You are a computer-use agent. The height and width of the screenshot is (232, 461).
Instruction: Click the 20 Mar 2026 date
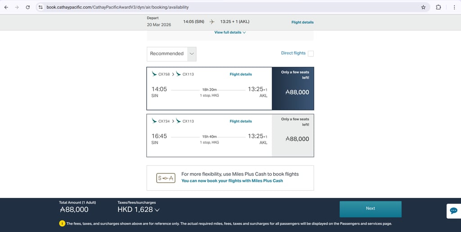click(159, 25)
